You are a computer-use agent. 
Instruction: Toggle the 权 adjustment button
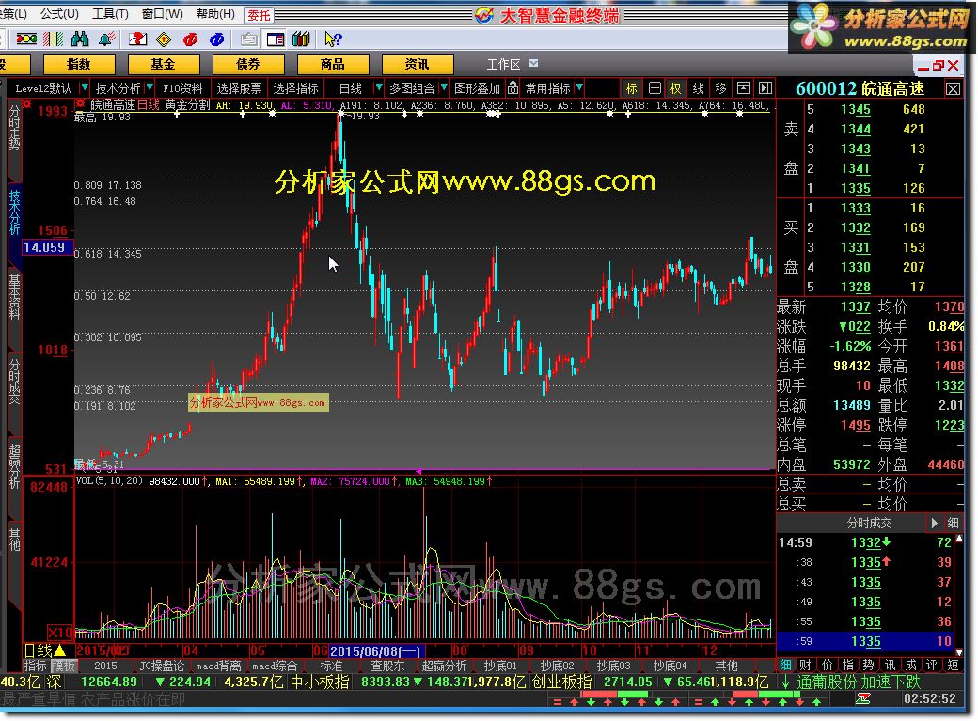pyautogui.click(x=675, y=88)
